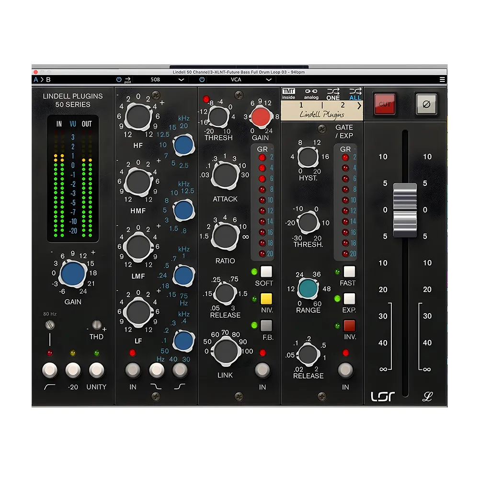Select B in the A/B comparison
Image resolution: width=479 pixels, height=479 pixels.
click(x=48, y=80)
